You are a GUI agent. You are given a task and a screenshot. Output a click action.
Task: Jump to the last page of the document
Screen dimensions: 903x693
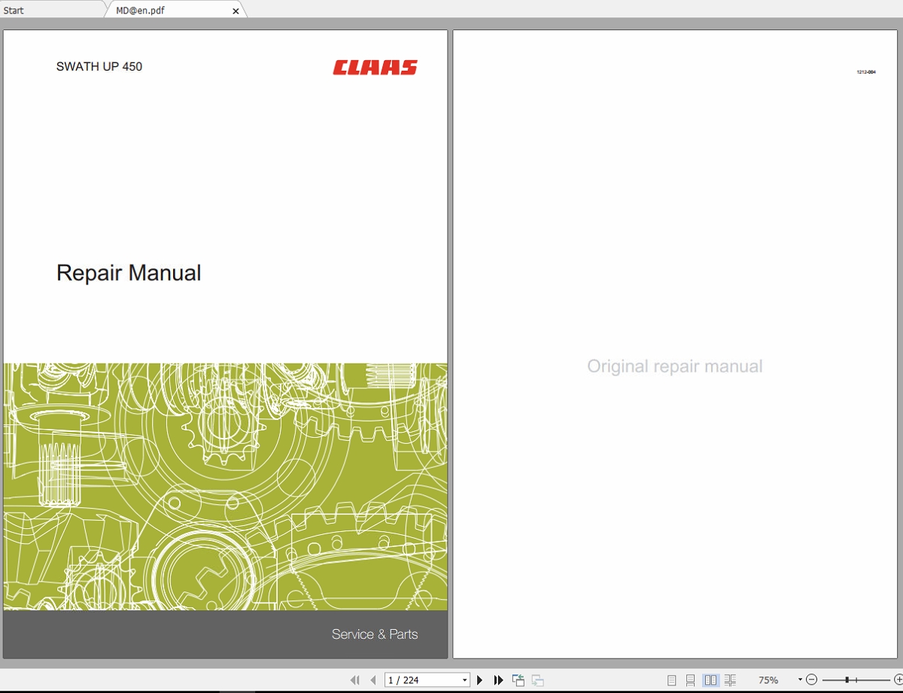coord(499,679)
